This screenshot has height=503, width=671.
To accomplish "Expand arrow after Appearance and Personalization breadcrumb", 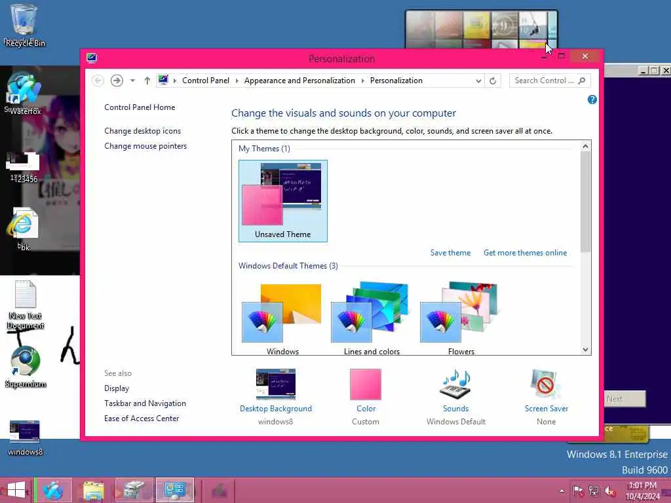I will click(362, 81).
